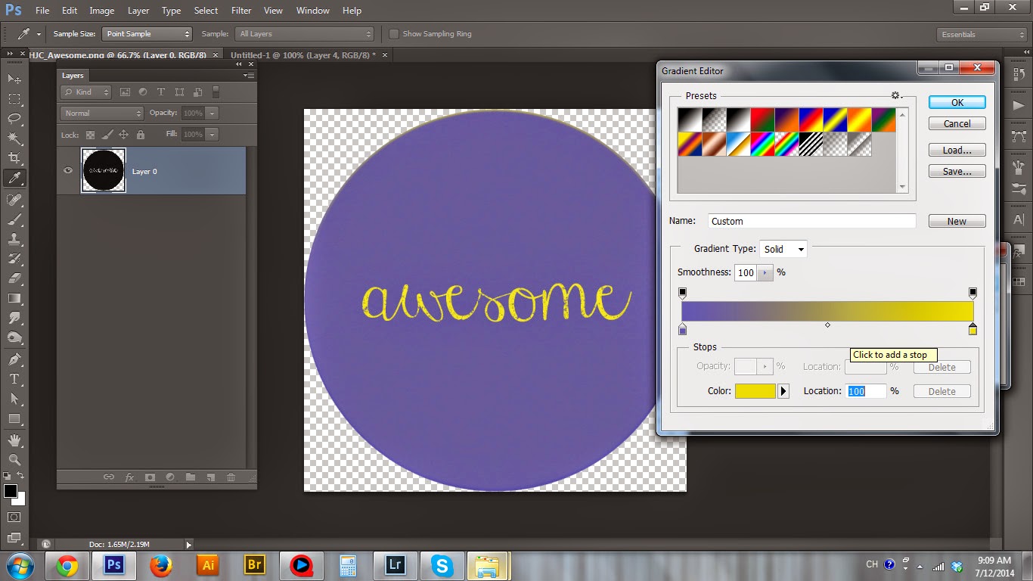Select the Hand tool
This screenshot has height=581, width=1033.
tap(14, 440)
